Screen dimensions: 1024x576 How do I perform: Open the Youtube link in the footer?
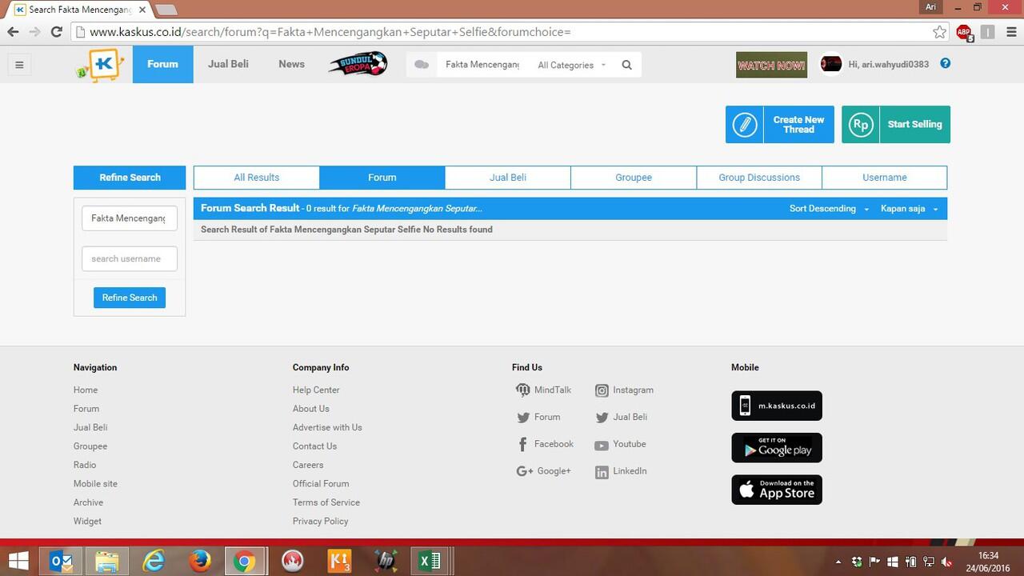pyautogui.click(x=620, y=444)
